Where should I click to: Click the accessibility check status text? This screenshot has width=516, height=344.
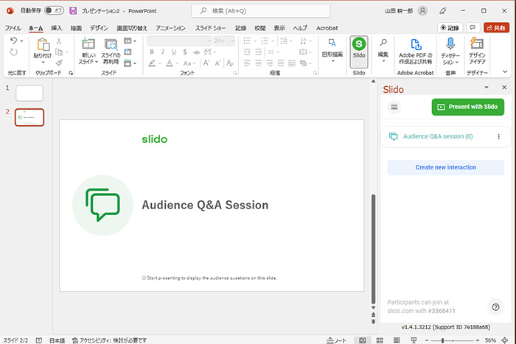[109, 340]
